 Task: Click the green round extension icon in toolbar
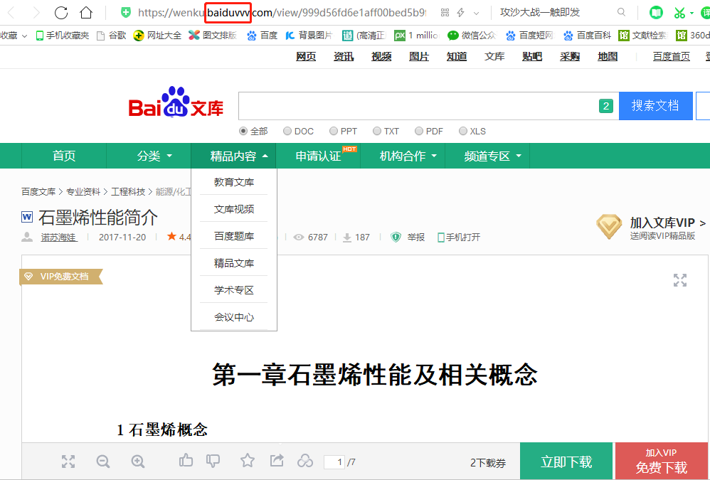click(656, 13)
